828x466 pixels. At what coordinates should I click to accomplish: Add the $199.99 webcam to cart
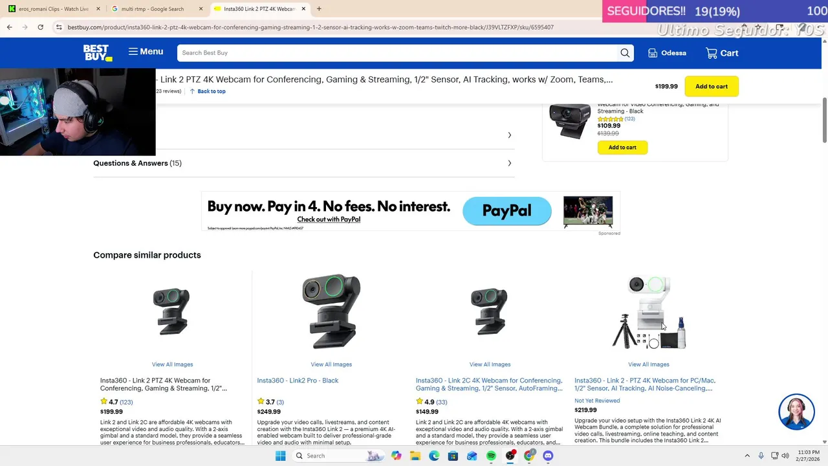pos(712,86)
